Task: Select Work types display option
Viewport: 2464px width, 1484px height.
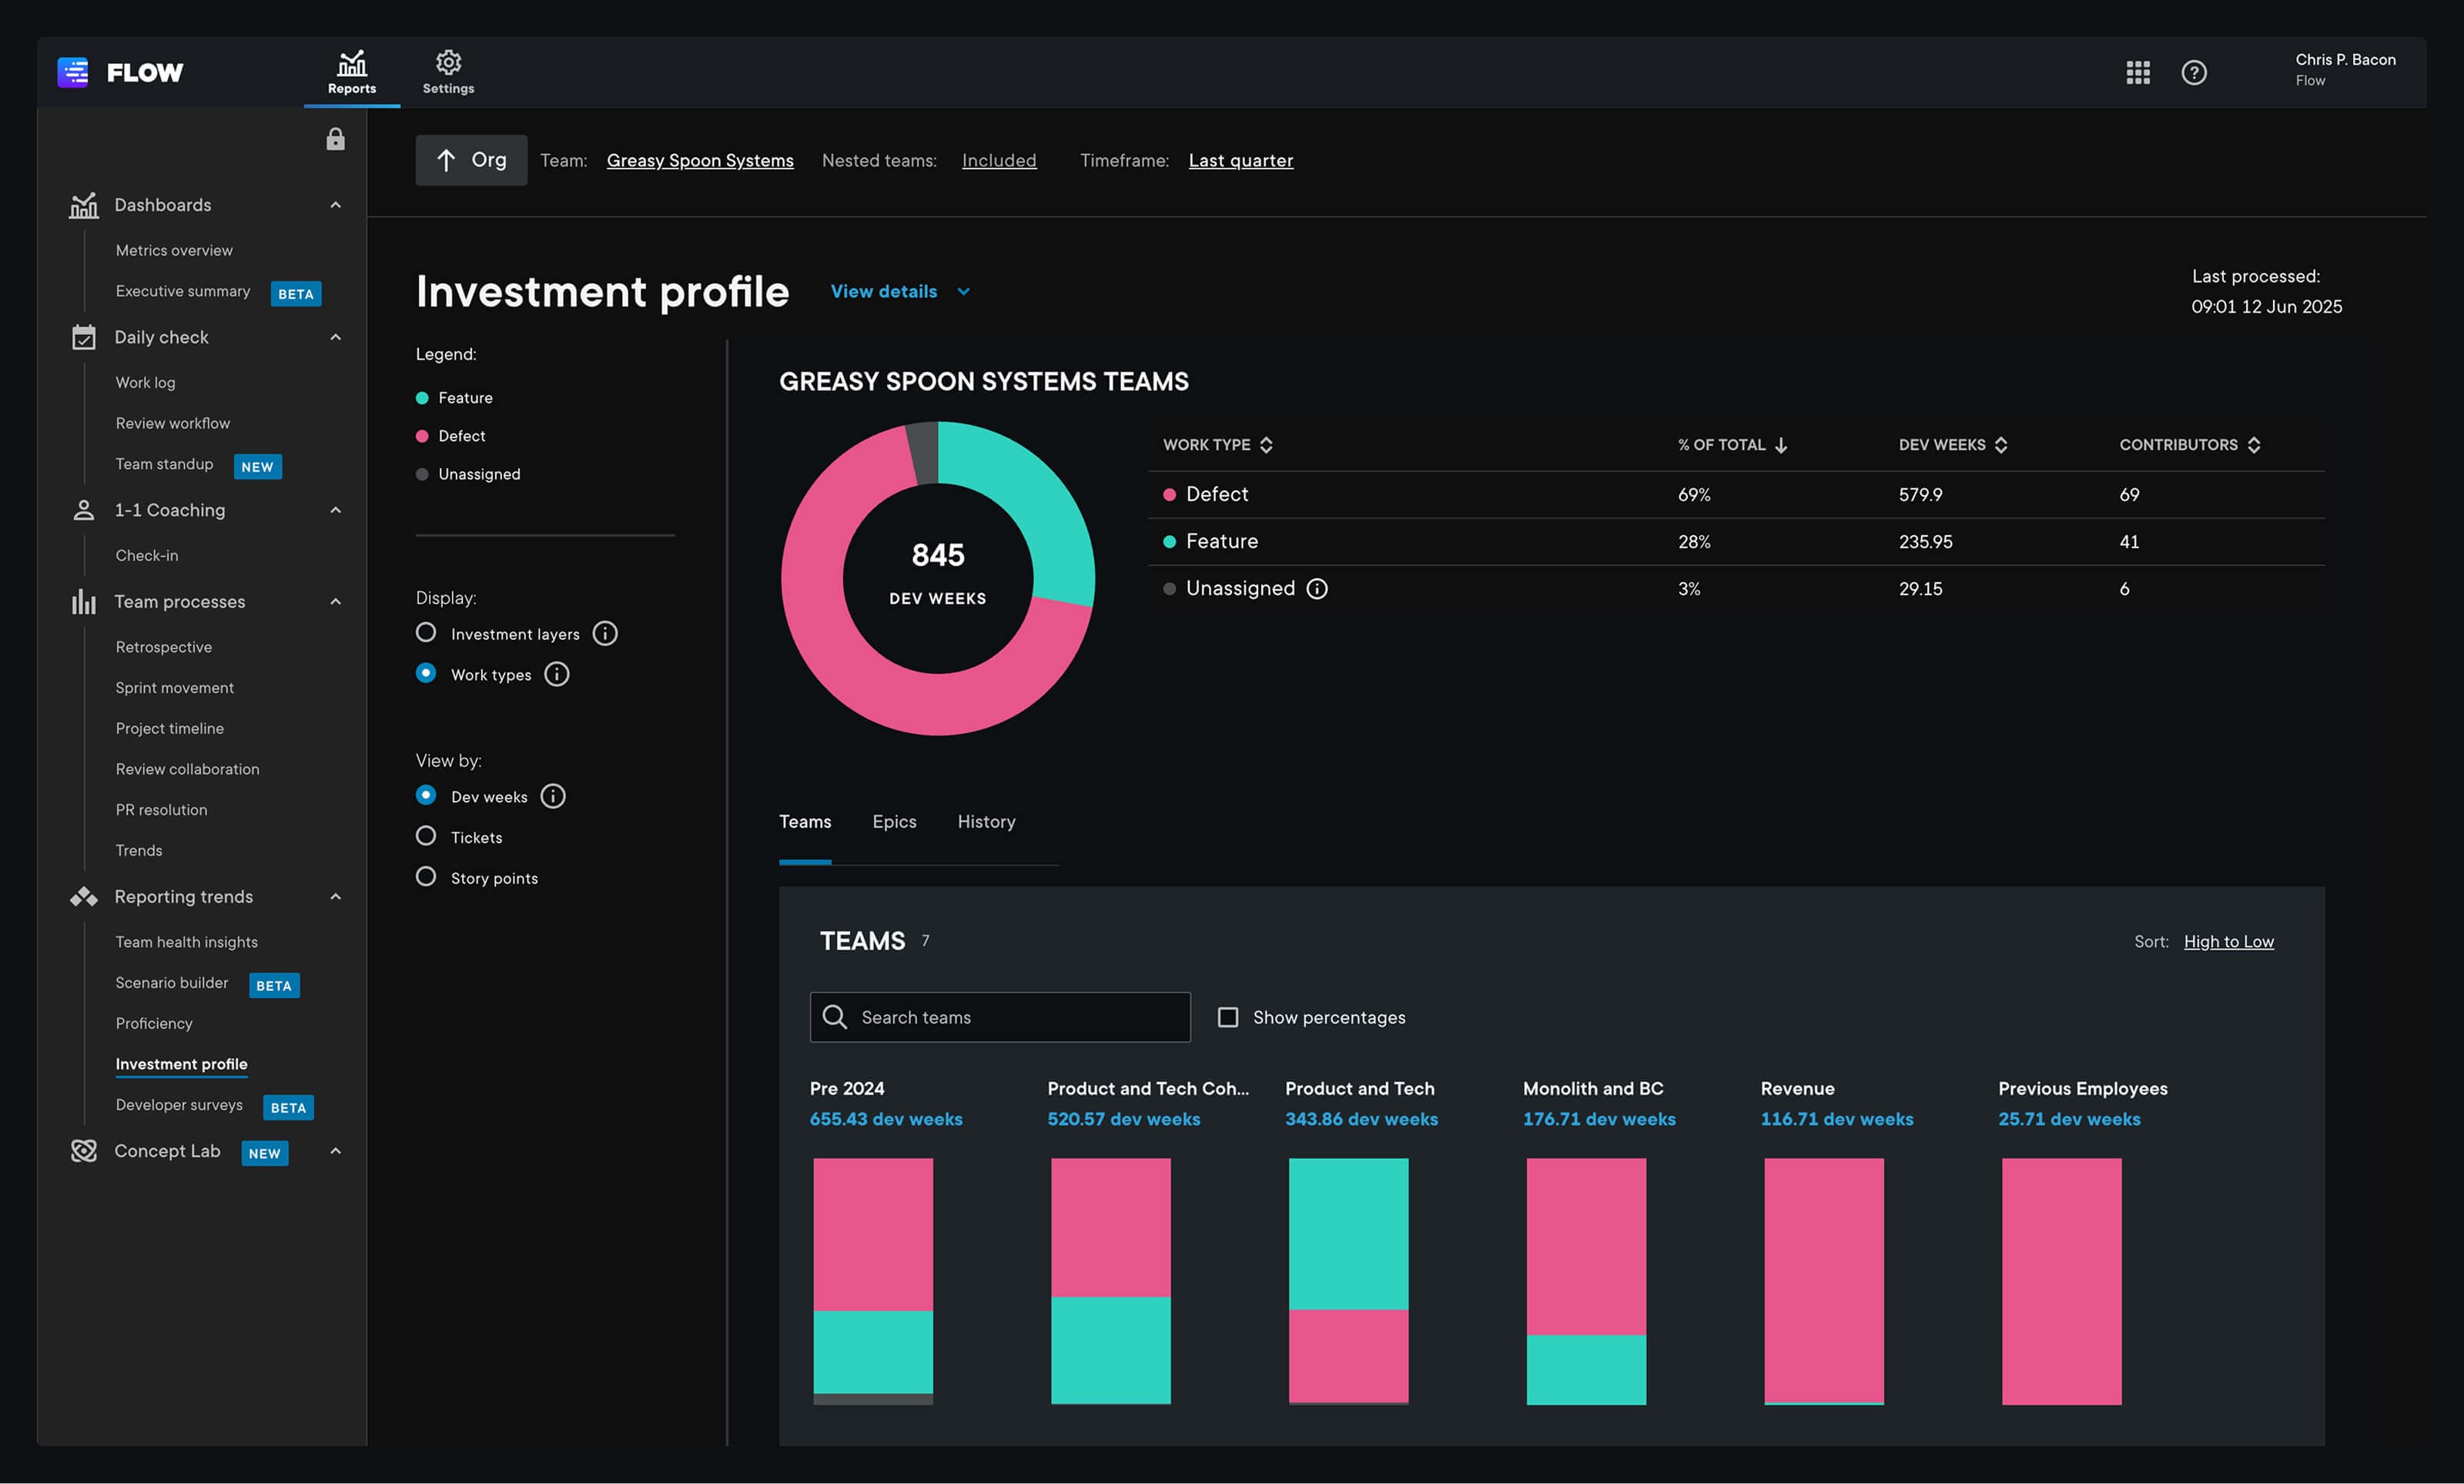Action: pyautogui.click(x=426, y=673)
